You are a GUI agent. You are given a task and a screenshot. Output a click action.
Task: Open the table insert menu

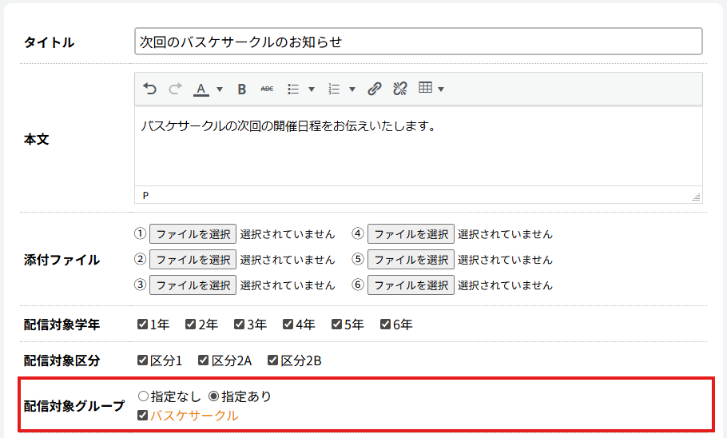point(431,89)
